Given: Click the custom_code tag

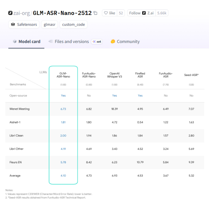Looking at the screenshot, I should (x=73, y=24).
